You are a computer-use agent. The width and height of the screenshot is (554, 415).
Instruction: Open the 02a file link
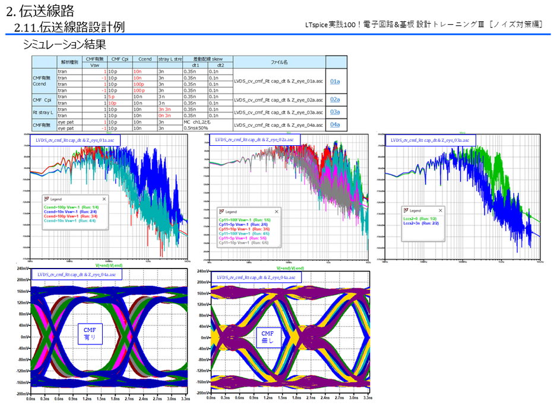335,100
